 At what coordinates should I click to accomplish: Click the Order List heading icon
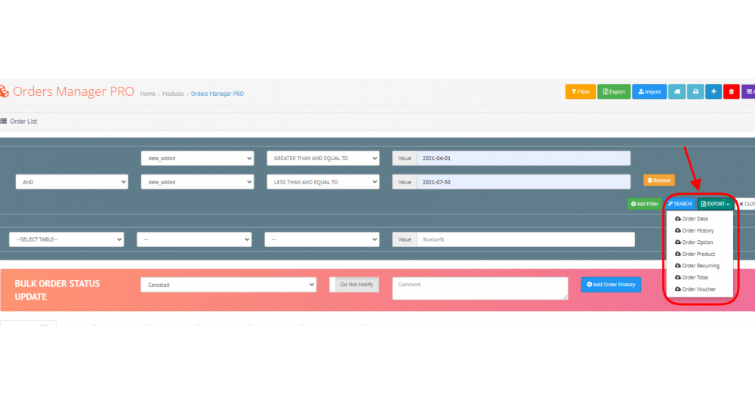click(x=3, y=122)
